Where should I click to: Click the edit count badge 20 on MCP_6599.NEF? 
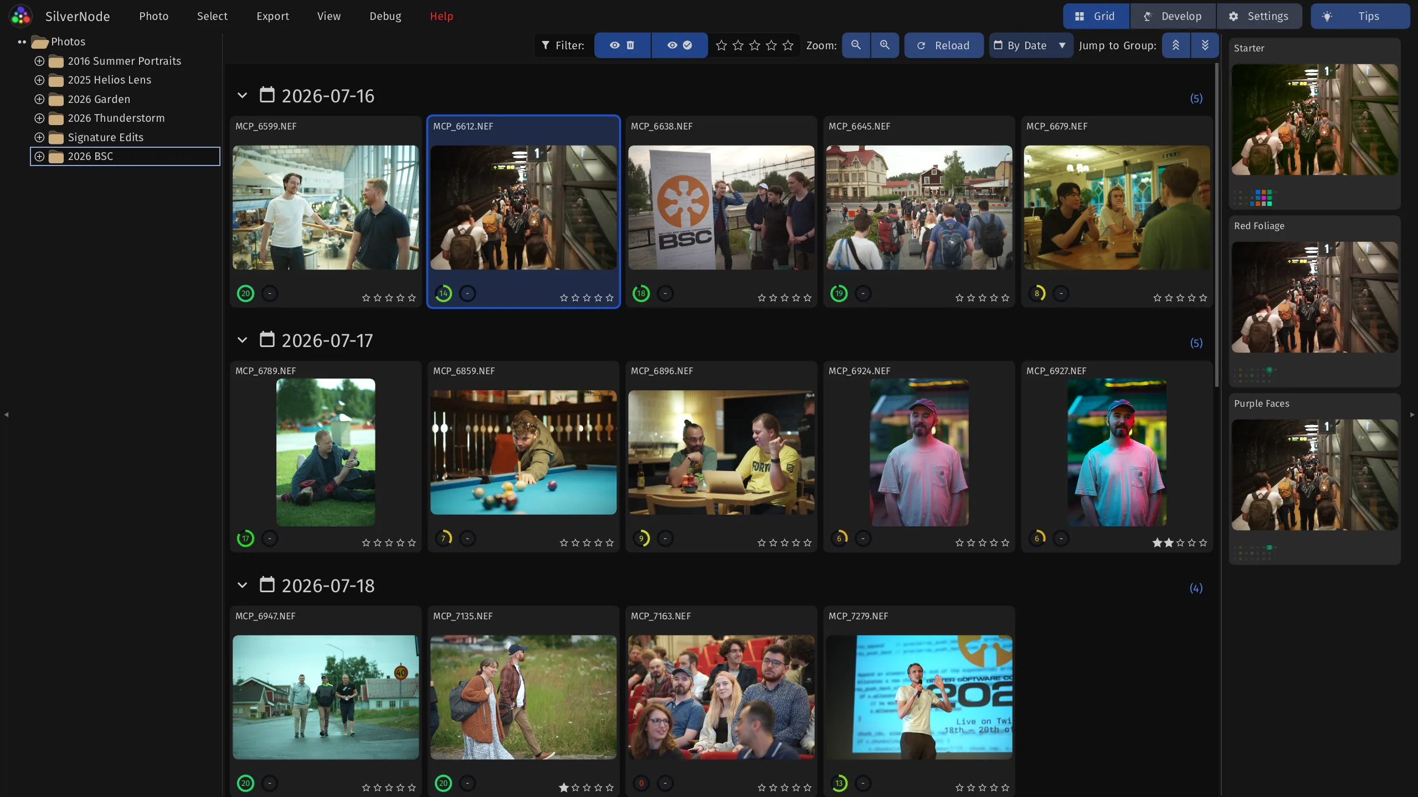tap(245, 293)
